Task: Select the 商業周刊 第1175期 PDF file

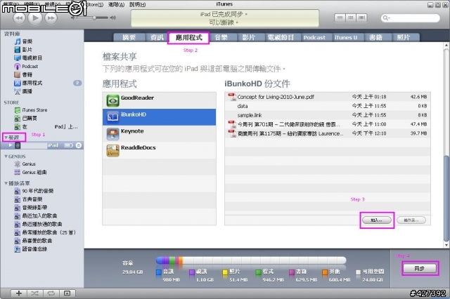Action: (x=328, y=133)
